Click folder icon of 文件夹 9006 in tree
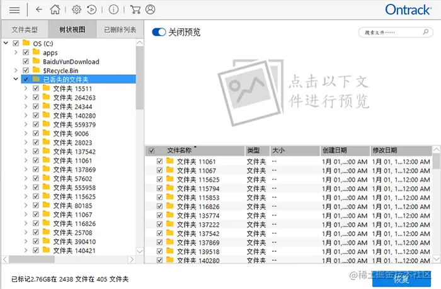Viewport: 441px width, 289px height. pyautogui.click(x=46, y=133)
